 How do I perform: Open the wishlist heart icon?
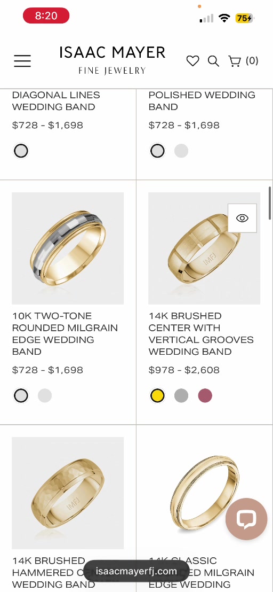click(x=192, y=61)
